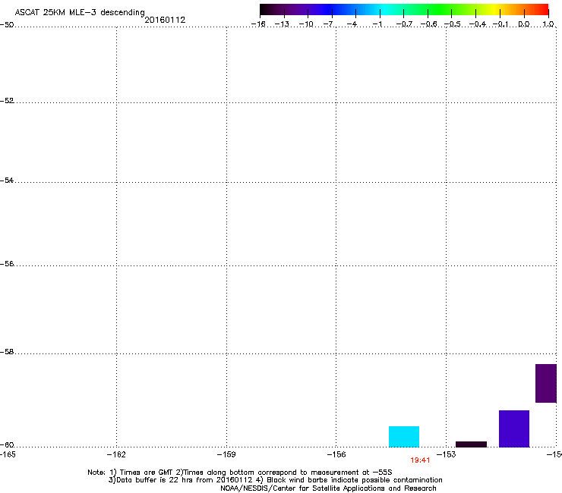Click the rainbow color scale bar
Viewport: 562px width, 493px height.
point(404,9)
